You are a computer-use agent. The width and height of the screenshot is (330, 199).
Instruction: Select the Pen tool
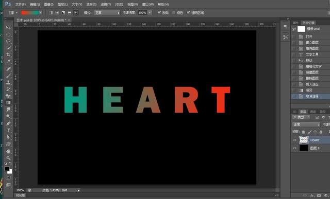tap(8, 123)
